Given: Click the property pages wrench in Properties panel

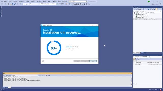Looking at the screenshot, I should 139,59.
